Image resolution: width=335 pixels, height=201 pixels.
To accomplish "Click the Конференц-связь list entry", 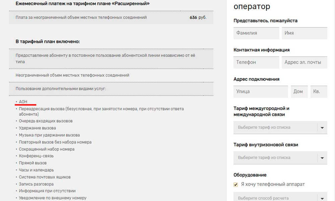I will 36,156.
